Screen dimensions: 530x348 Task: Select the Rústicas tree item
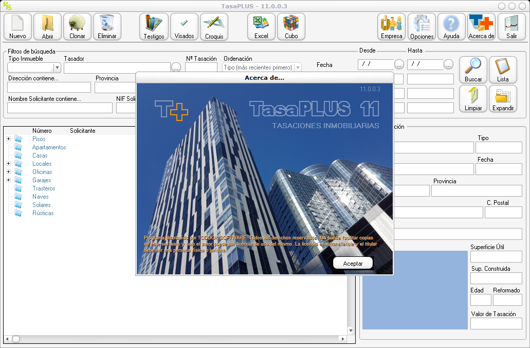[43, 213]
